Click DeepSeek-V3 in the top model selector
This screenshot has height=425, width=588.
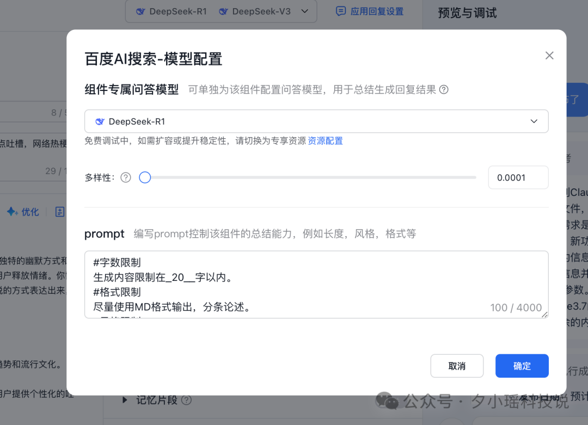(x=255, y=11)
